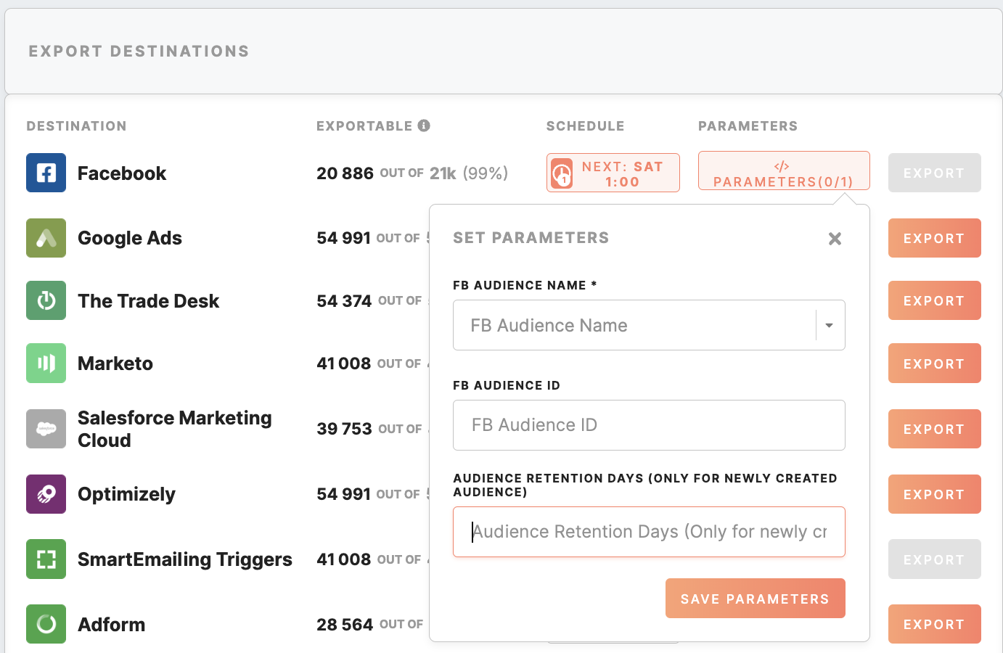Click the Export Destinations section heading
The height and width of the screenshot is (653, 1003).
[x=139, y=52]
